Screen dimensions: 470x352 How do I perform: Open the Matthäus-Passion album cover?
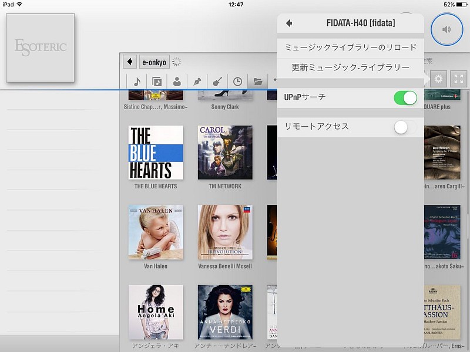click(x=442, y=312)
